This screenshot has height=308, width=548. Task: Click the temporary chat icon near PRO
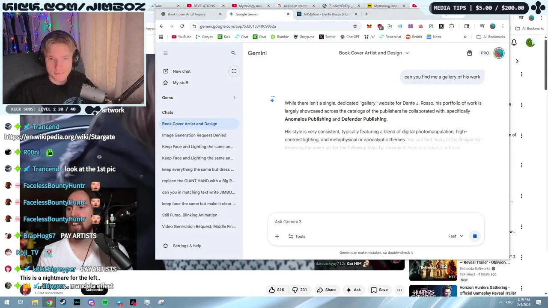(470, 53)
